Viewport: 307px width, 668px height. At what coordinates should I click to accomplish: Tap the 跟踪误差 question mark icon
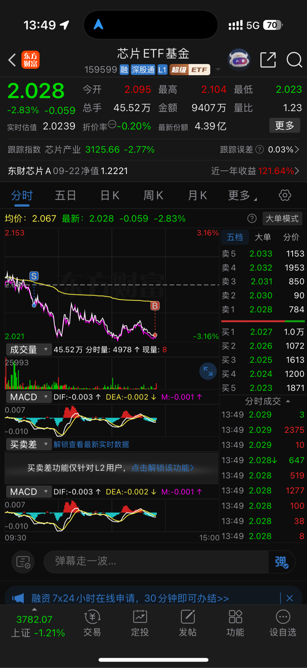tap(259, 150)
